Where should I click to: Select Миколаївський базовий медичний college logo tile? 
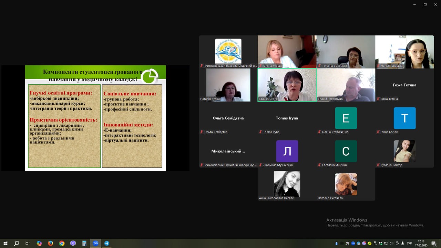(x=228, y=52)
